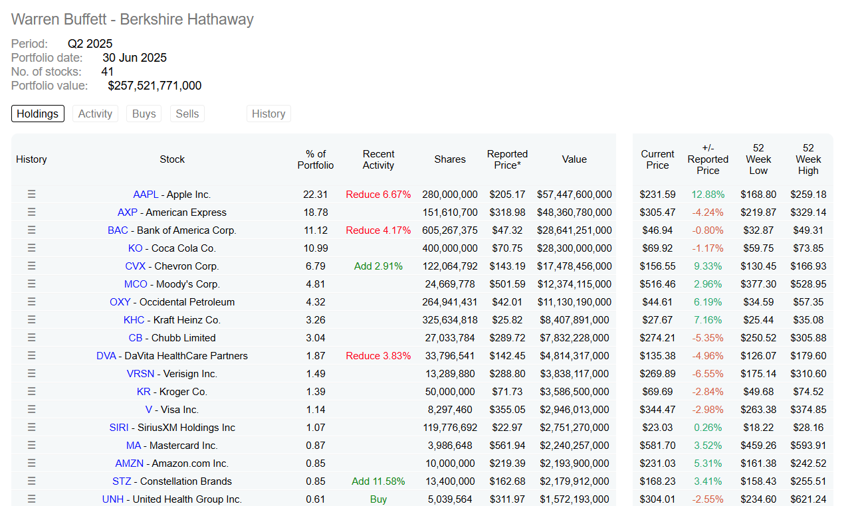Open history icon for Moody's row
Screen dimensions: 852x506
31,284
